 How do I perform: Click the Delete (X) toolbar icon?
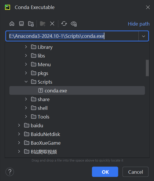[x=52, y=24]
